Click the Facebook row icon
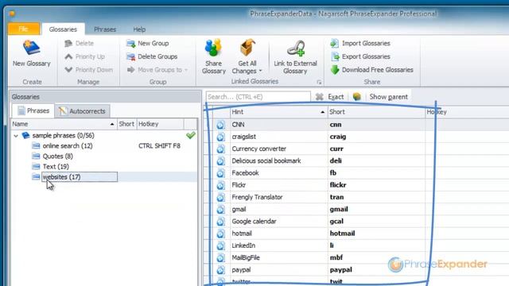509x286 pixels. (220, 173)
